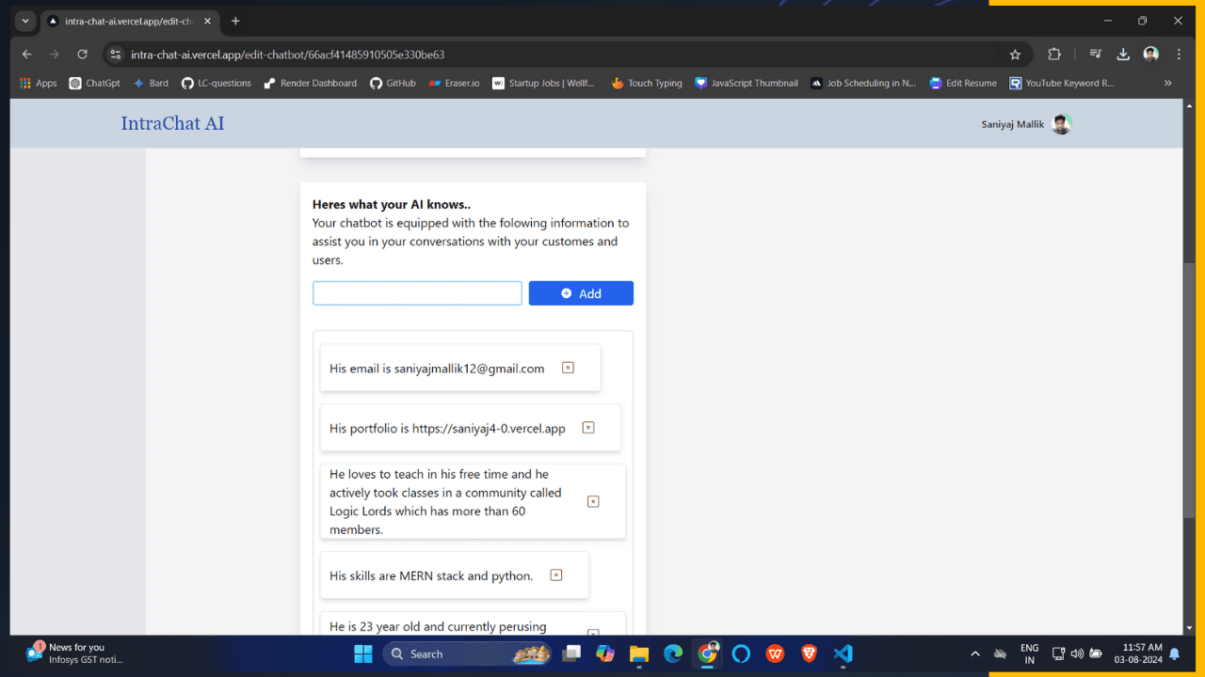Launch Visual Studio Code from the taskbar
This screenshot has width=1205, height=677.
point(843,653)
